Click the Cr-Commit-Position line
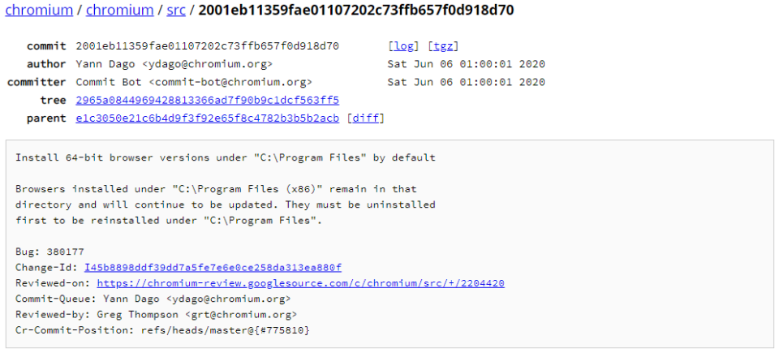The height and width of the screenshot is (353, 779). 162,330
